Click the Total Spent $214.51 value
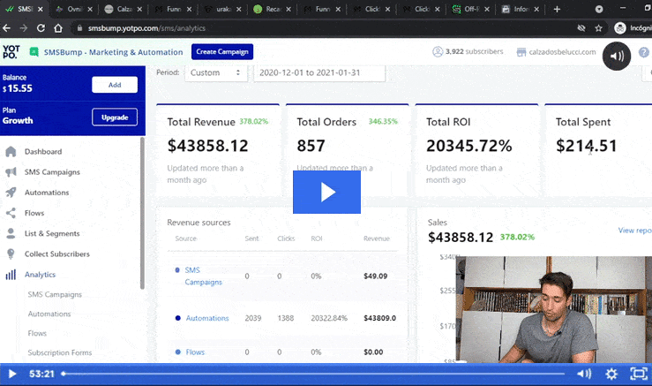Screen dimensions: 652x386 (x=586, y=146)
